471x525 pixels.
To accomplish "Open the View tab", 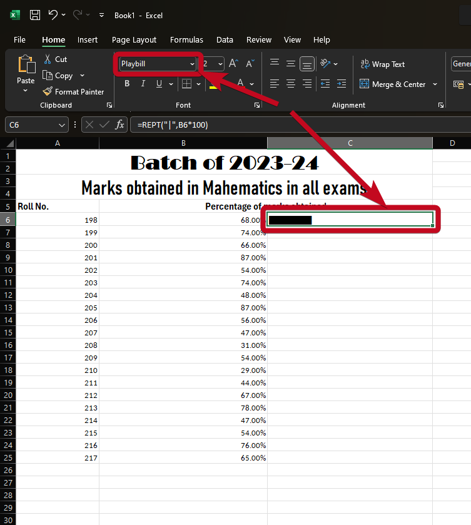I will point(292,40).
